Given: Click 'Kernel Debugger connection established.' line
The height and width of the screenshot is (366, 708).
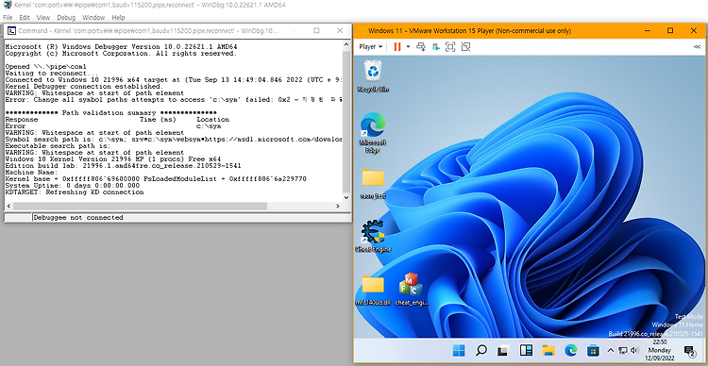Looking at the screenshot, I should [84, 86].
